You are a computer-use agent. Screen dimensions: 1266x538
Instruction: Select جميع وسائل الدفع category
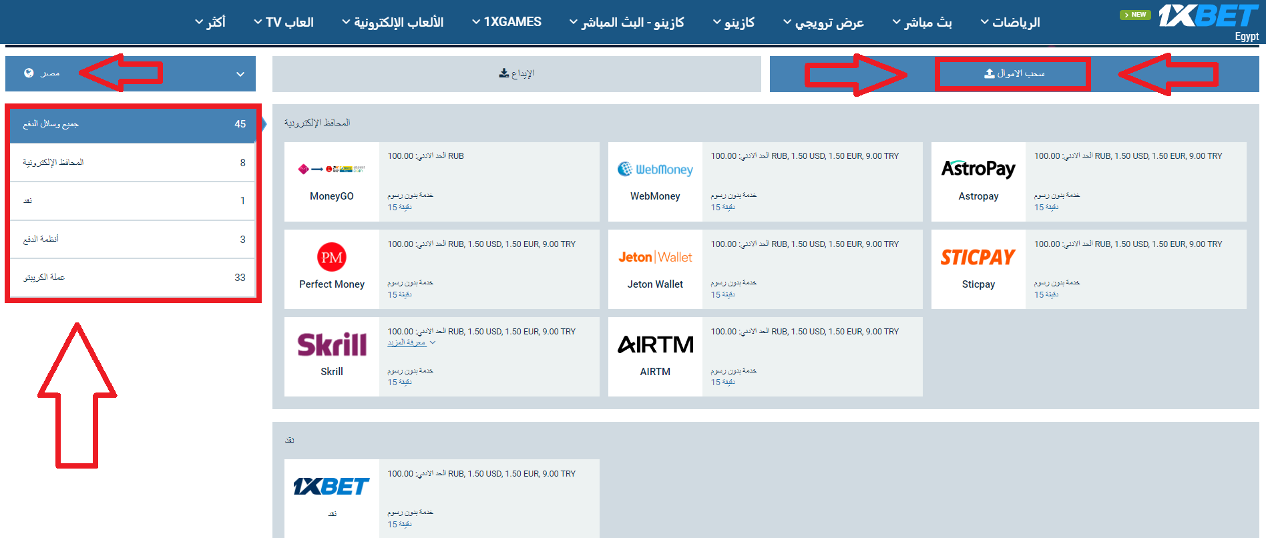click(133, 124)
